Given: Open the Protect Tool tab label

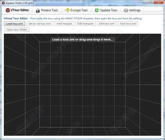Looking at the screenshot, I should click(x=49, y=10).
